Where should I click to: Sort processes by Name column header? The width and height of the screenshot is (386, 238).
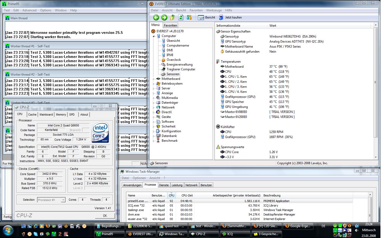click(138, 195)
